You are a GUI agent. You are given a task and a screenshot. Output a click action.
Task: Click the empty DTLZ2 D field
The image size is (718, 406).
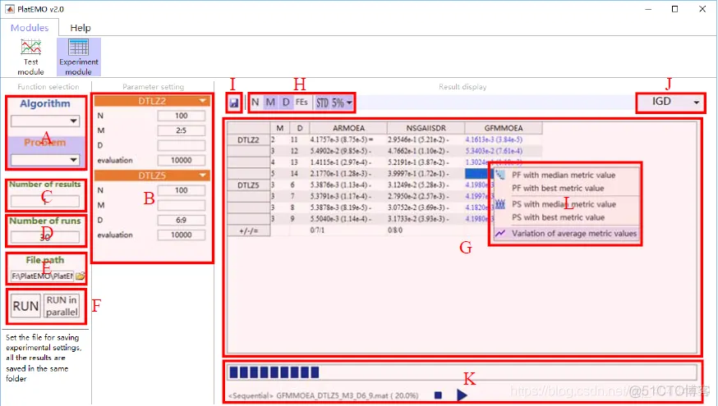[182, 145]
